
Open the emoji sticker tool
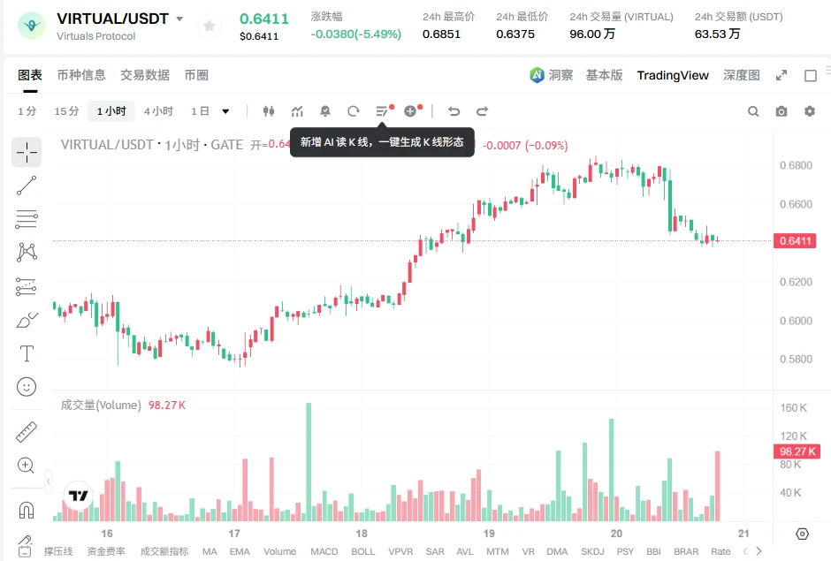click(27, 387)
